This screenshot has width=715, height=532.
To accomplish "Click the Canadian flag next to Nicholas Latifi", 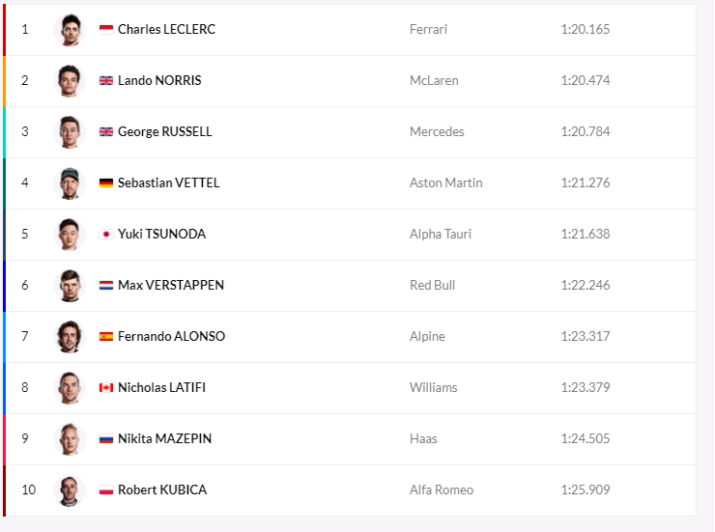I will click(105, 387).
